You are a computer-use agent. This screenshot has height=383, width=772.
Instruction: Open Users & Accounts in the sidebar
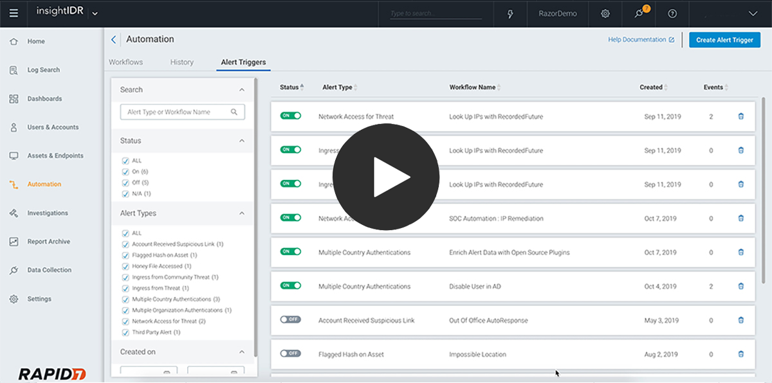click(53, 127)
